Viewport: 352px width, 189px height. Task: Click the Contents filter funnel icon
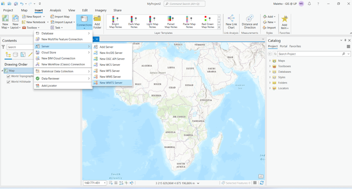tap(3, 47)
